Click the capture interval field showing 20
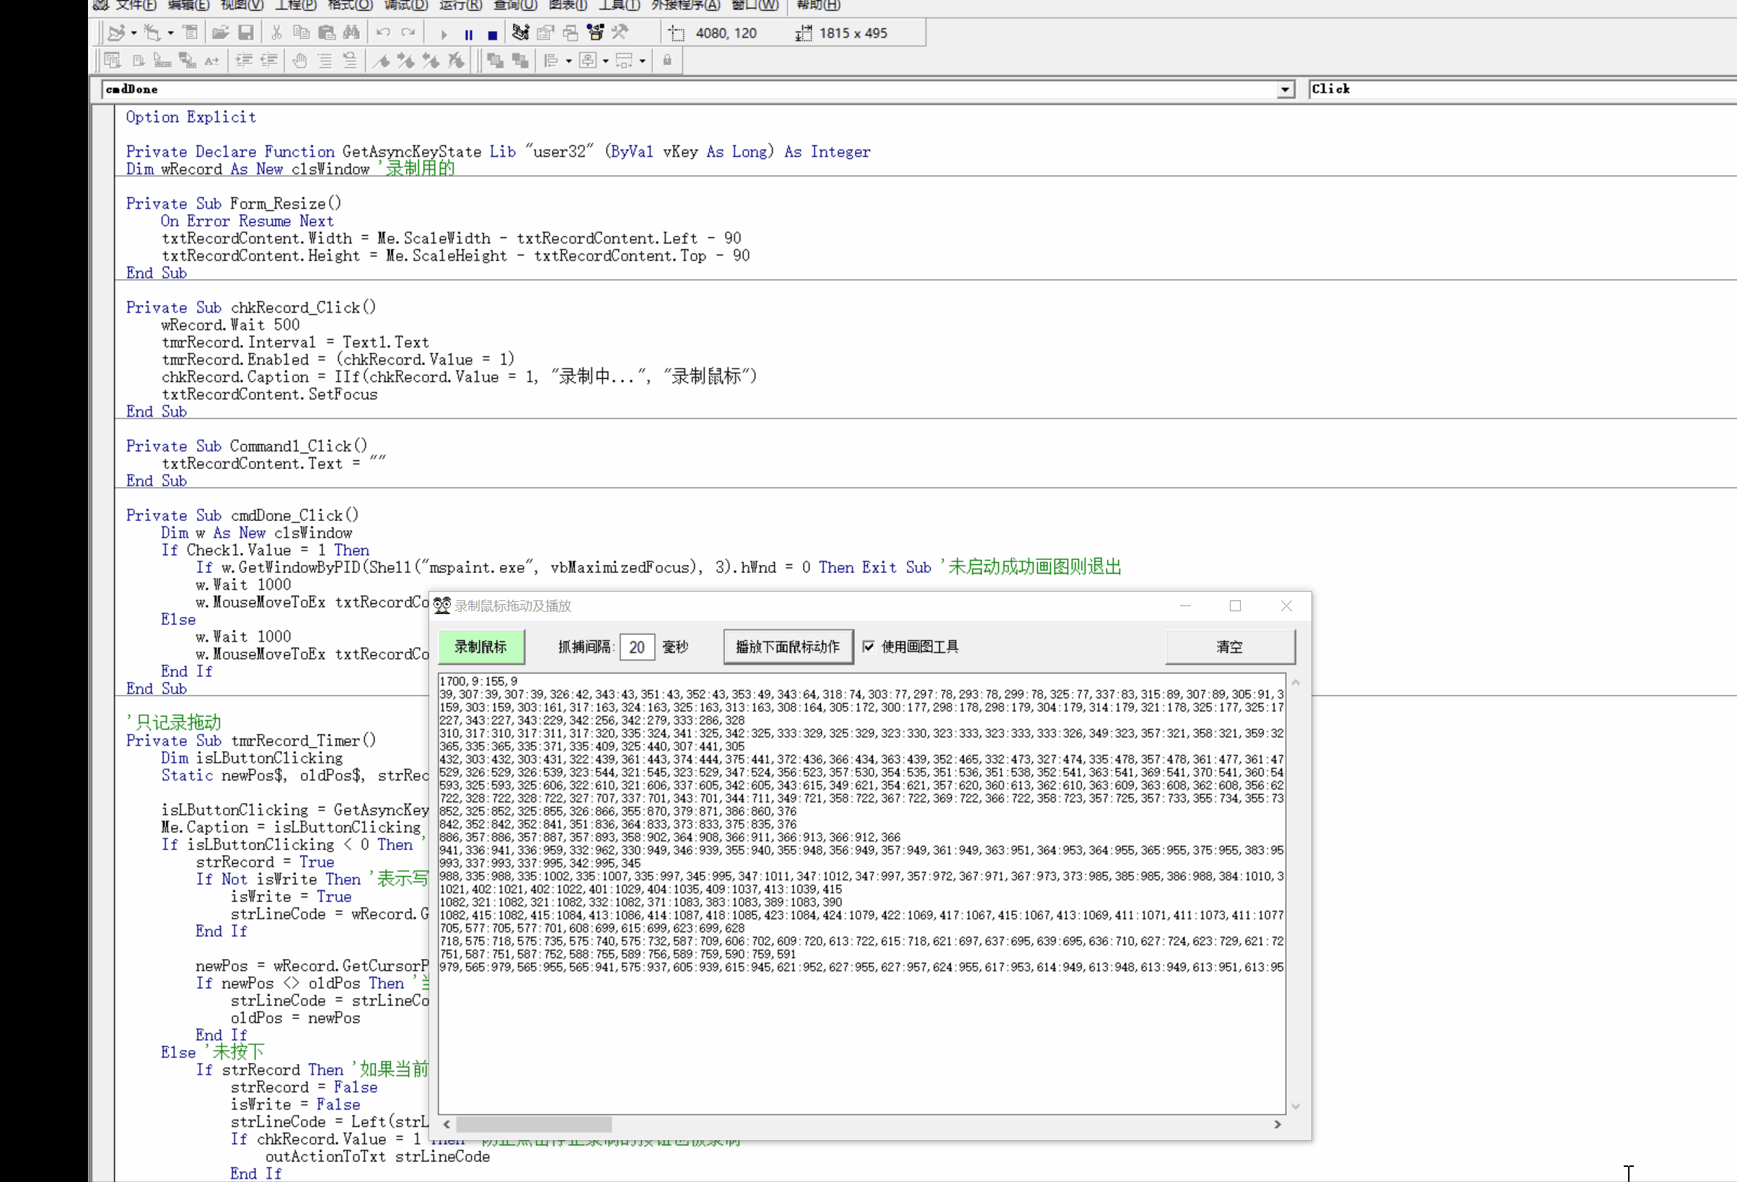1737x1182 pixels. (637, 647)
